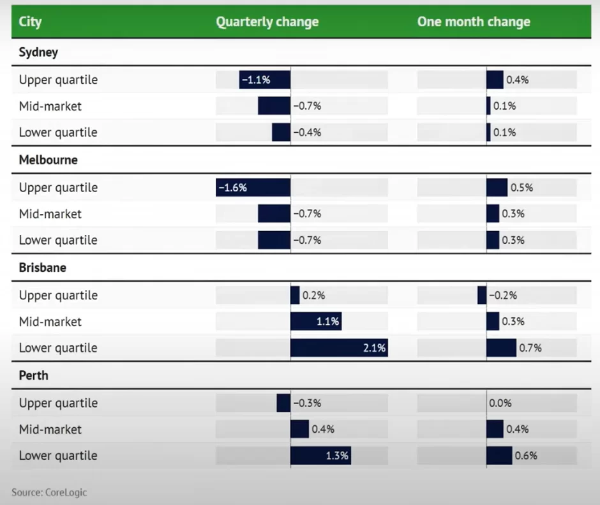This screenshot has height=505, width=600.
Task: Click the City column header
Action: point(30,22)
